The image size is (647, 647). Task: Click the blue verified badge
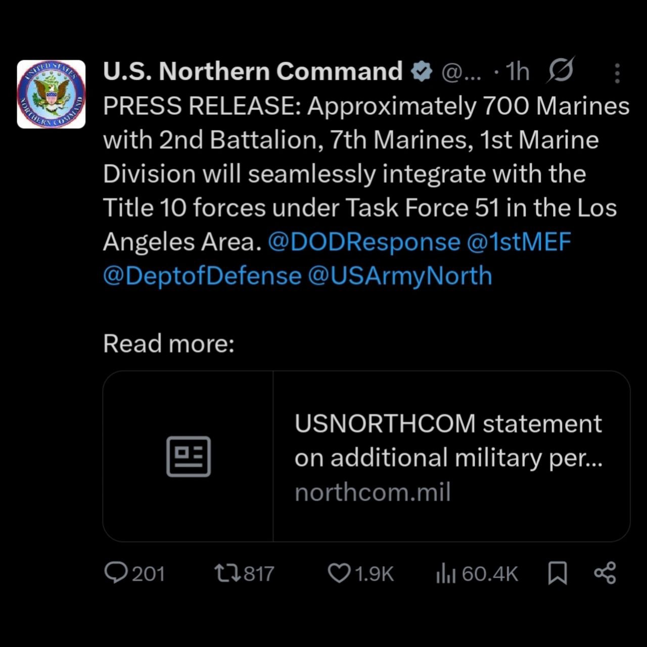tap(422, 72)
